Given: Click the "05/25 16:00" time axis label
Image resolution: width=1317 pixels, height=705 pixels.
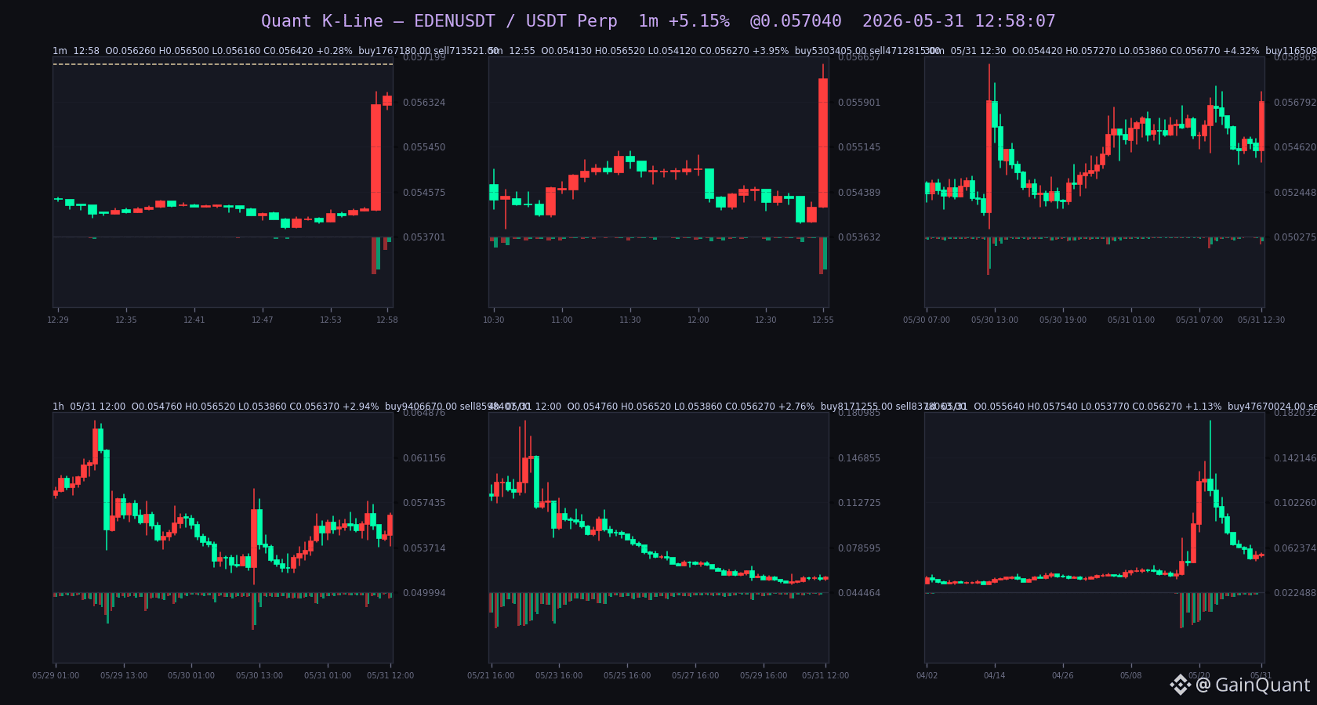Looking at the screenshot, I should [627, 675].
